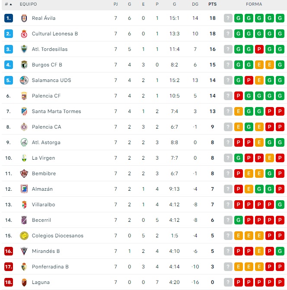Open the Ponferradina B team link
The image size is (287, 290).
[50, 267]
